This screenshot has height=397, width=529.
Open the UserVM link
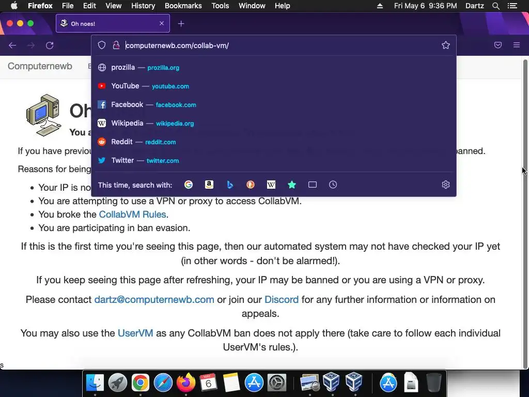pyautogui.click(x=135, y=333)
